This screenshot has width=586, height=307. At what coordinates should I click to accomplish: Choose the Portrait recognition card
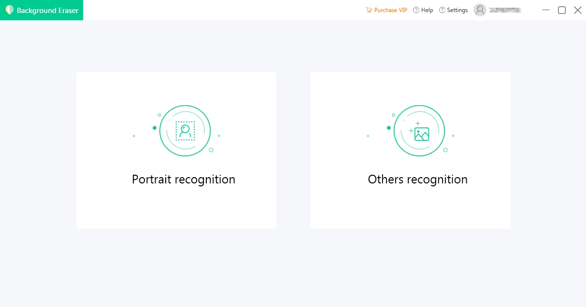pyautogui.click(x=176, y=208)
